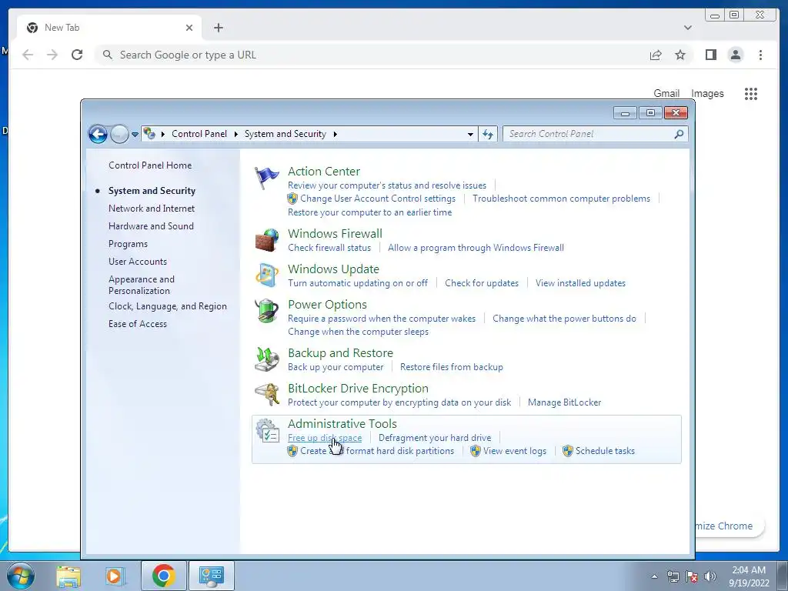This screenshot has width=788, height=591.
Task: Click Restore files from backup link
Action: tap(451, 367)
